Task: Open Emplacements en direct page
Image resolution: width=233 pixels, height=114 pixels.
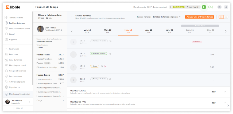Action: click(x=19, y=28)
